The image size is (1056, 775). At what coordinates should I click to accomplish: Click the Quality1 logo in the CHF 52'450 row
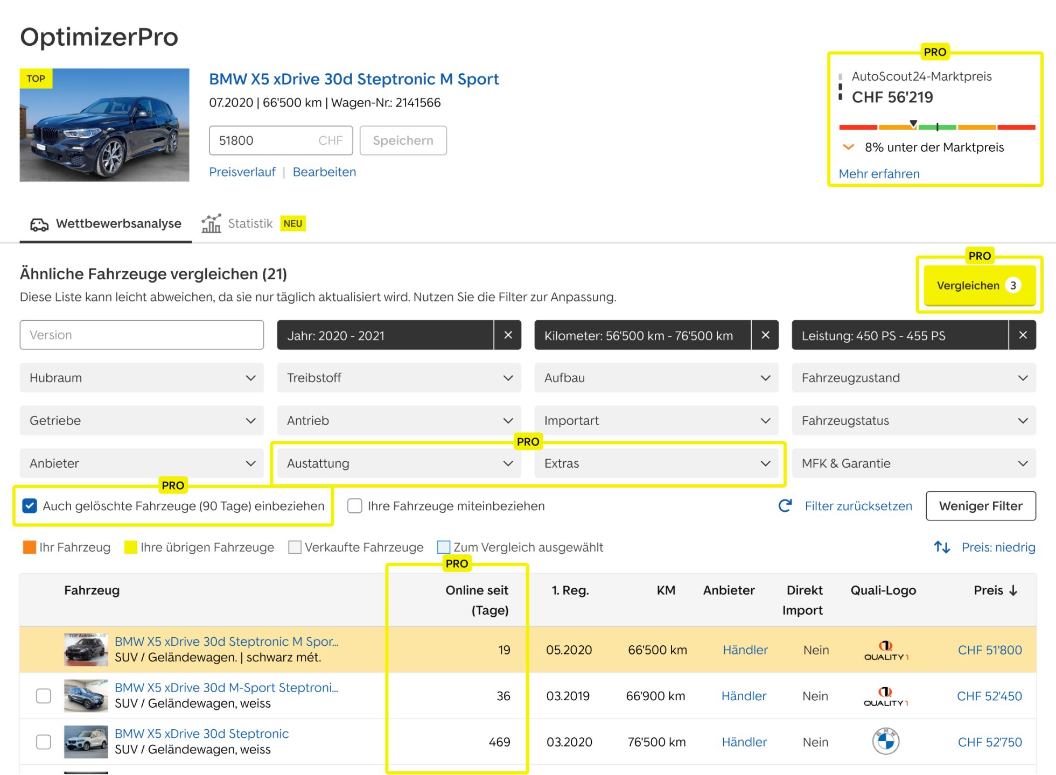point(886,696)
